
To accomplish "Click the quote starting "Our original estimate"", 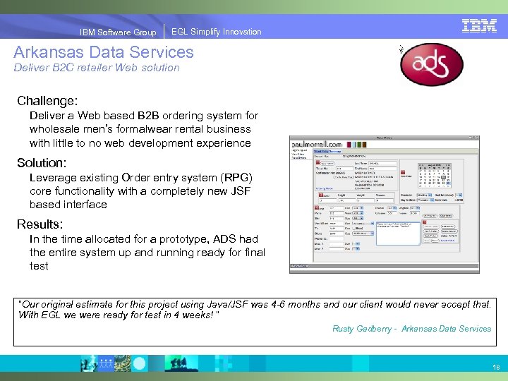I will pyautogui.click(x=255, y=310).
